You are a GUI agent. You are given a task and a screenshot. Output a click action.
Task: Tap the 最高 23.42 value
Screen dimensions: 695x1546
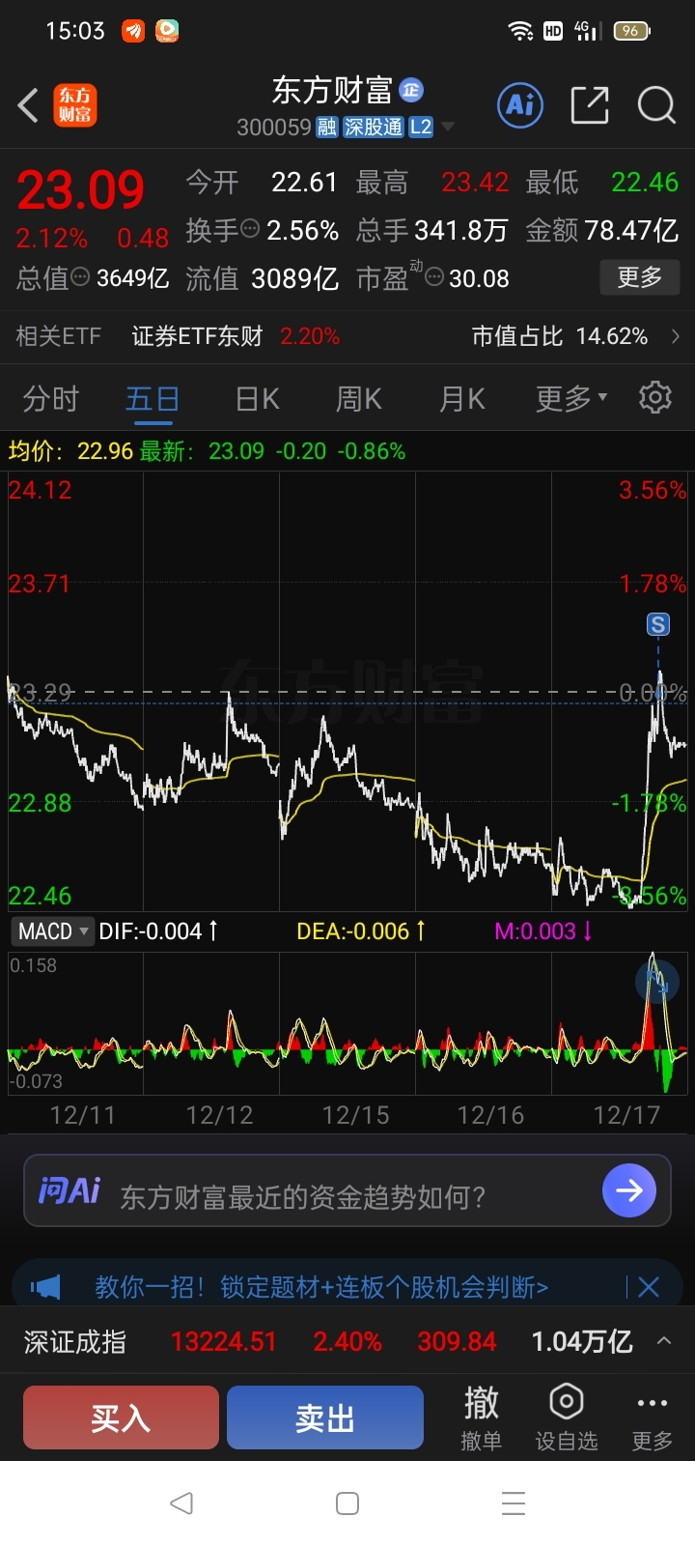coord(432,182)
